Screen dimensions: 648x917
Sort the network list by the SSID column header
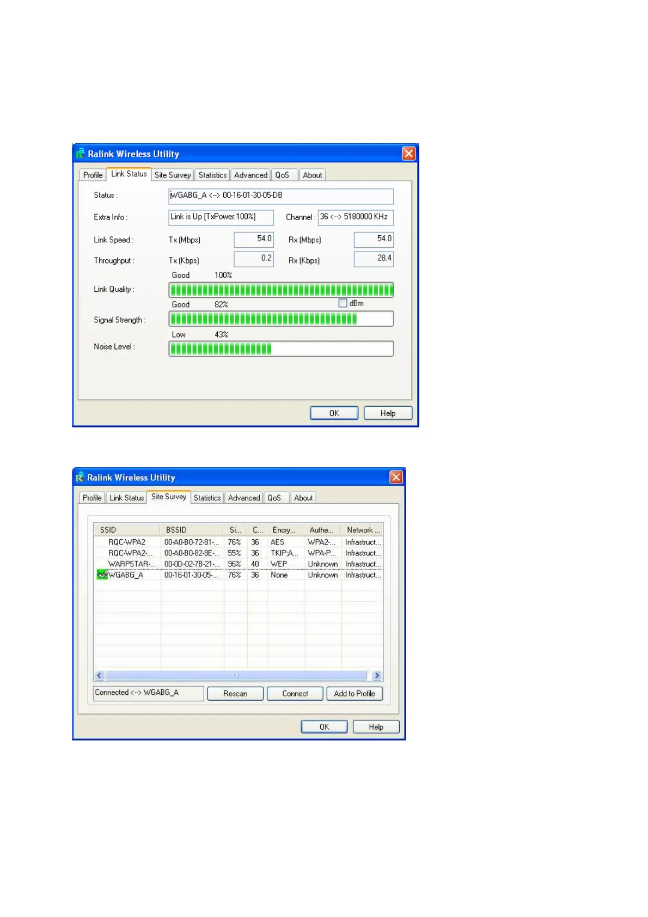click(127, 530)
